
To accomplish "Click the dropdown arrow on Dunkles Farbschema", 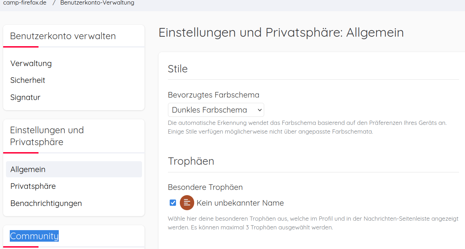I will click(260, 110).
